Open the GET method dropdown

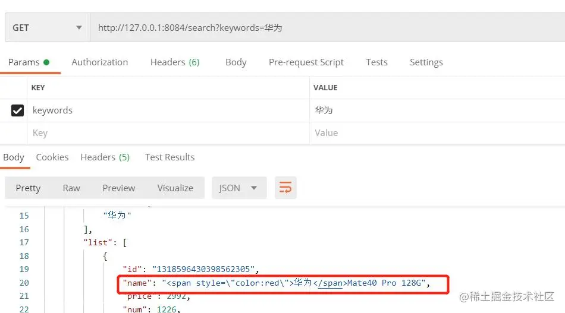[47, 28]
